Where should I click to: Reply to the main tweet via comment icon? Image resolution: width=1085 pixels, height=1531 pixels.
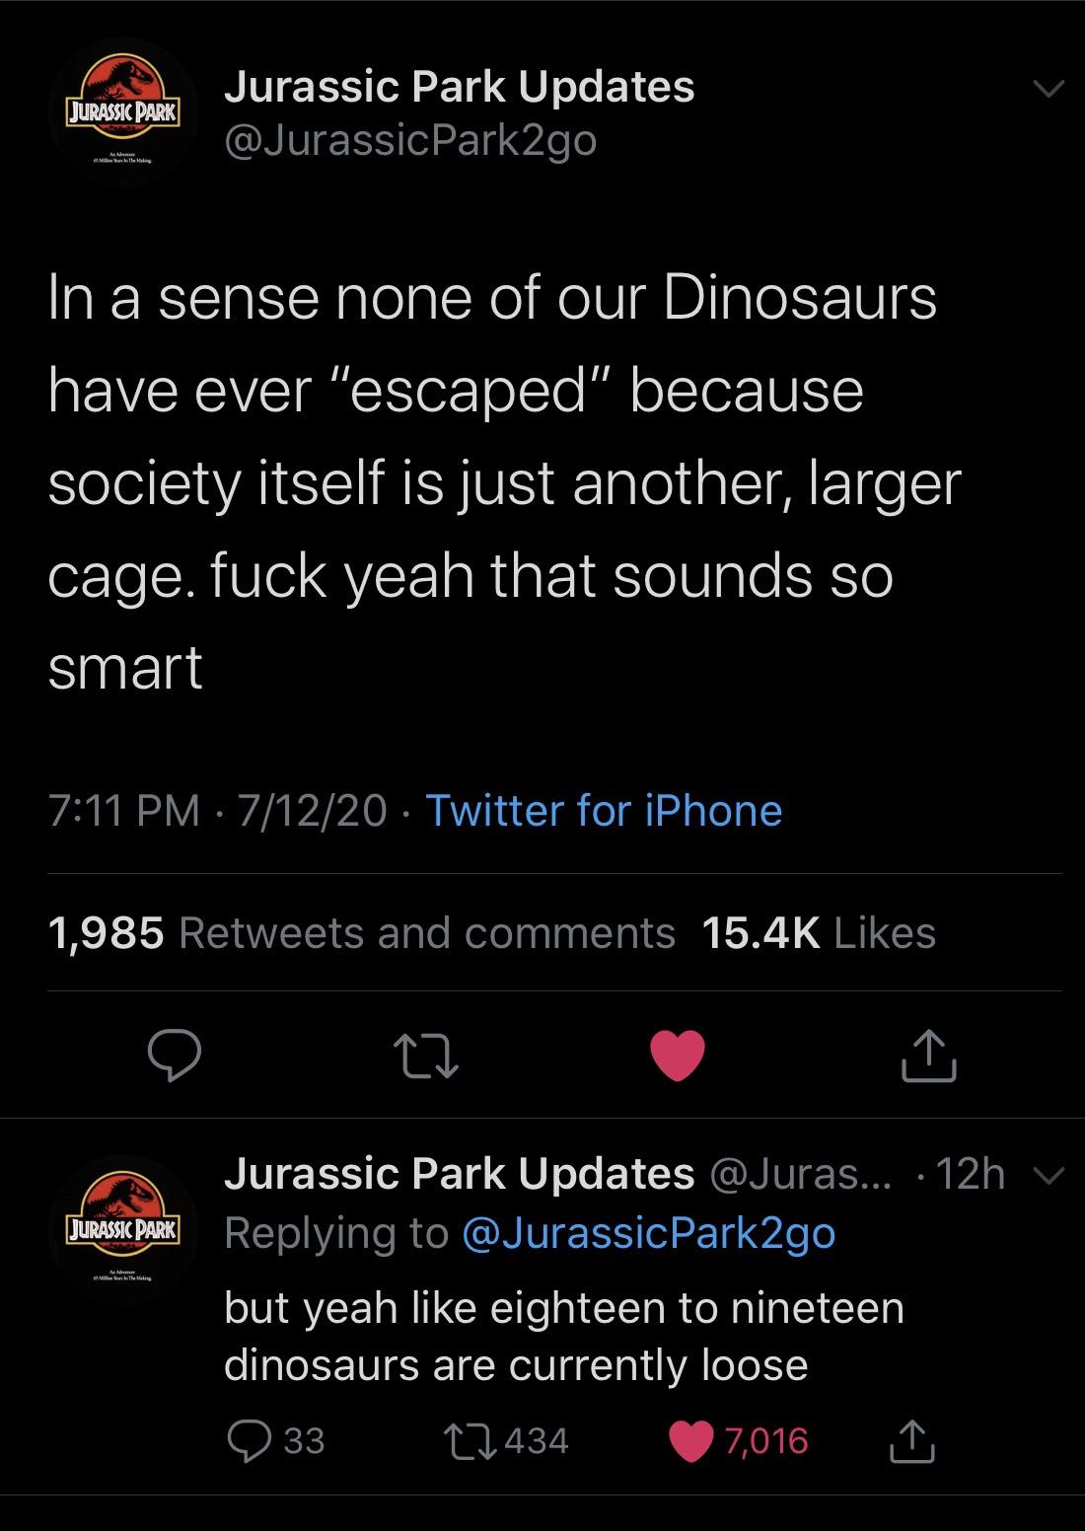tap(175, 1057)
